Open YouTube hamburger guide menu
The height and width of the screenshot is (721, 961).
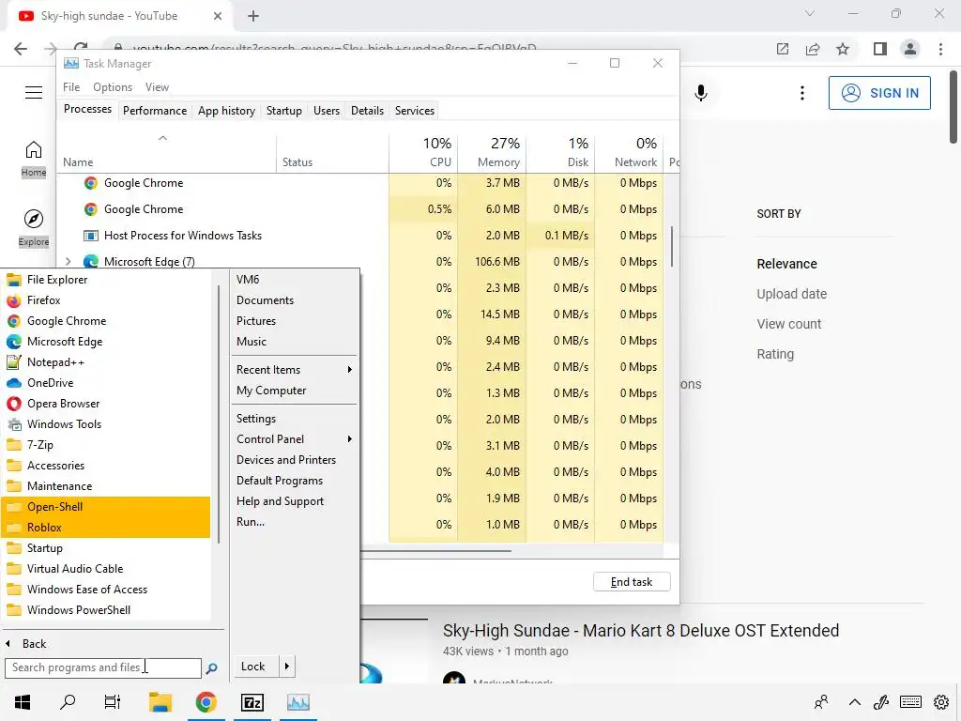click(34, 93)
